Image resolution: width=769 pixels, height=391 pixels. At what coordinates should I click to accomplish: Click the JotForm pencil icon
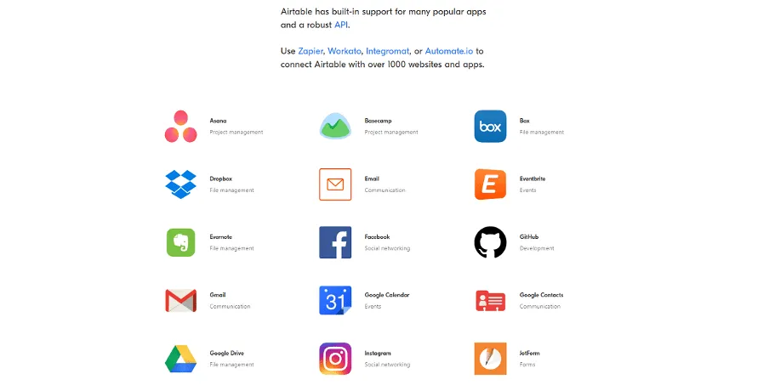491,359
